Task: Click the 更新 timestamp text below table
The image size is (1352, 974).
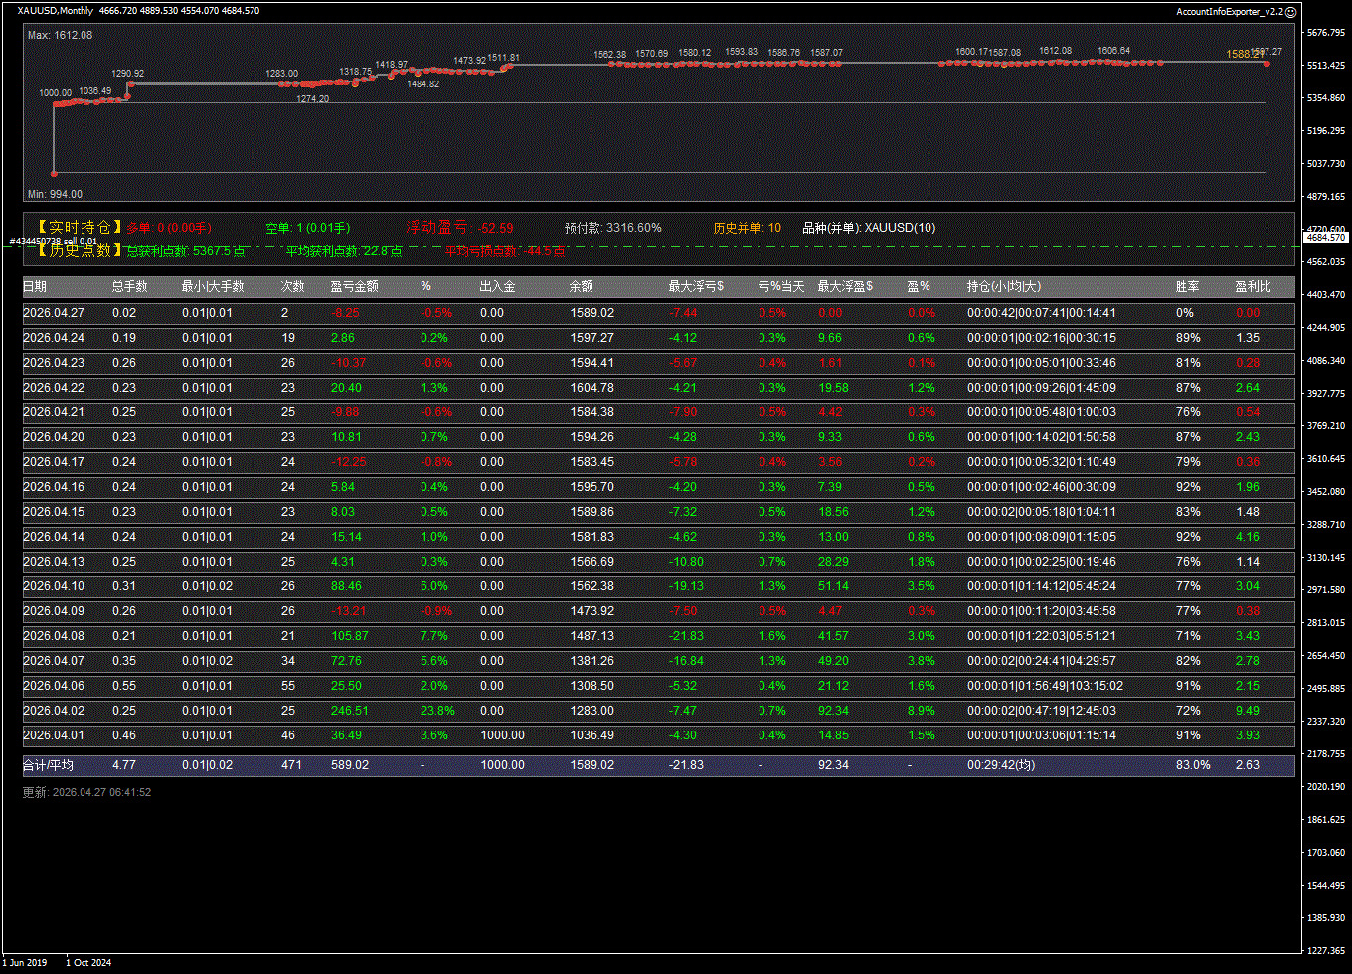Action: (86, 792)
